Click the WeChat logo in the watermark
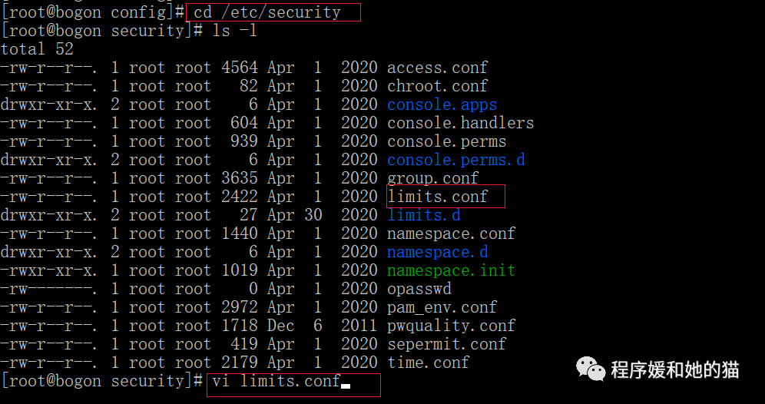The height and width of the screenshot is (404, 765). 591,369
